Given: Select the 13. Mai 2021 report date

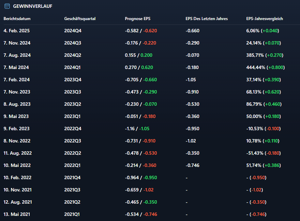Looking at the screenshot, I should tap(17, 214).
